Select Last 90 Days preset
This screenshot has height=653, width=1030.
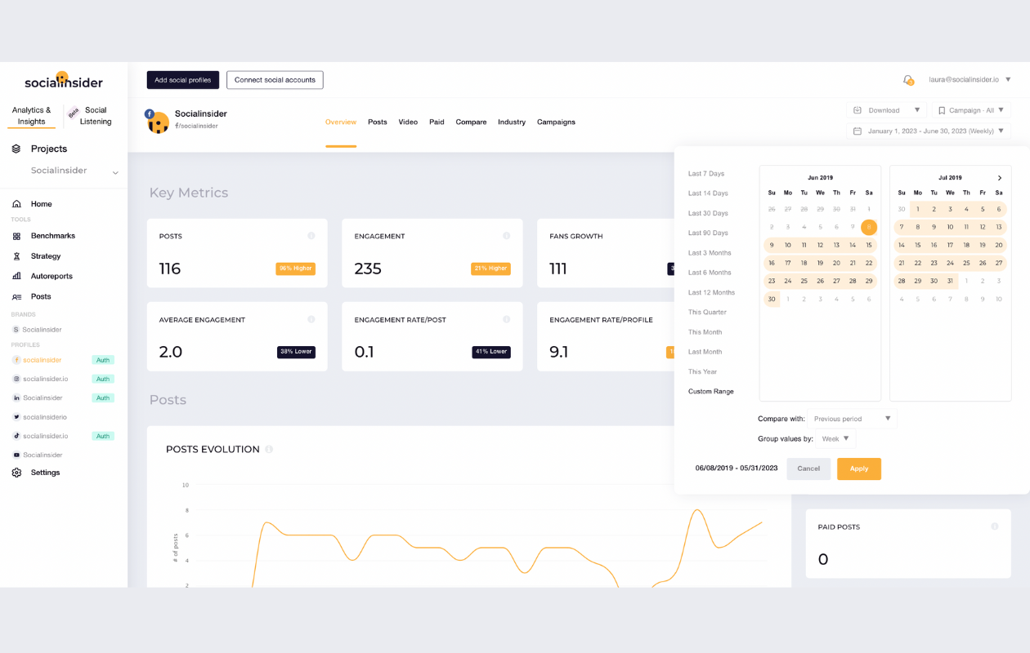click(708, 233)
